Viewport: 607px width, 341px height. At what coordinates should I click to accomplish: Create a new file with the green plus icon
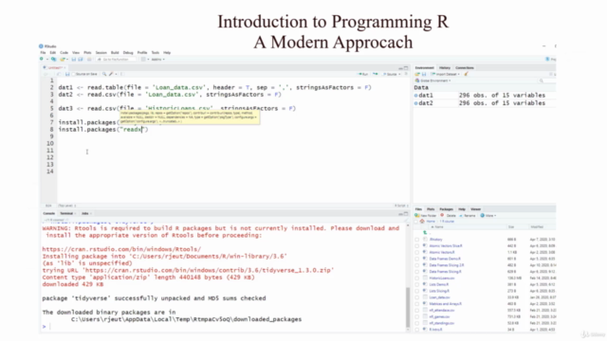42,59
